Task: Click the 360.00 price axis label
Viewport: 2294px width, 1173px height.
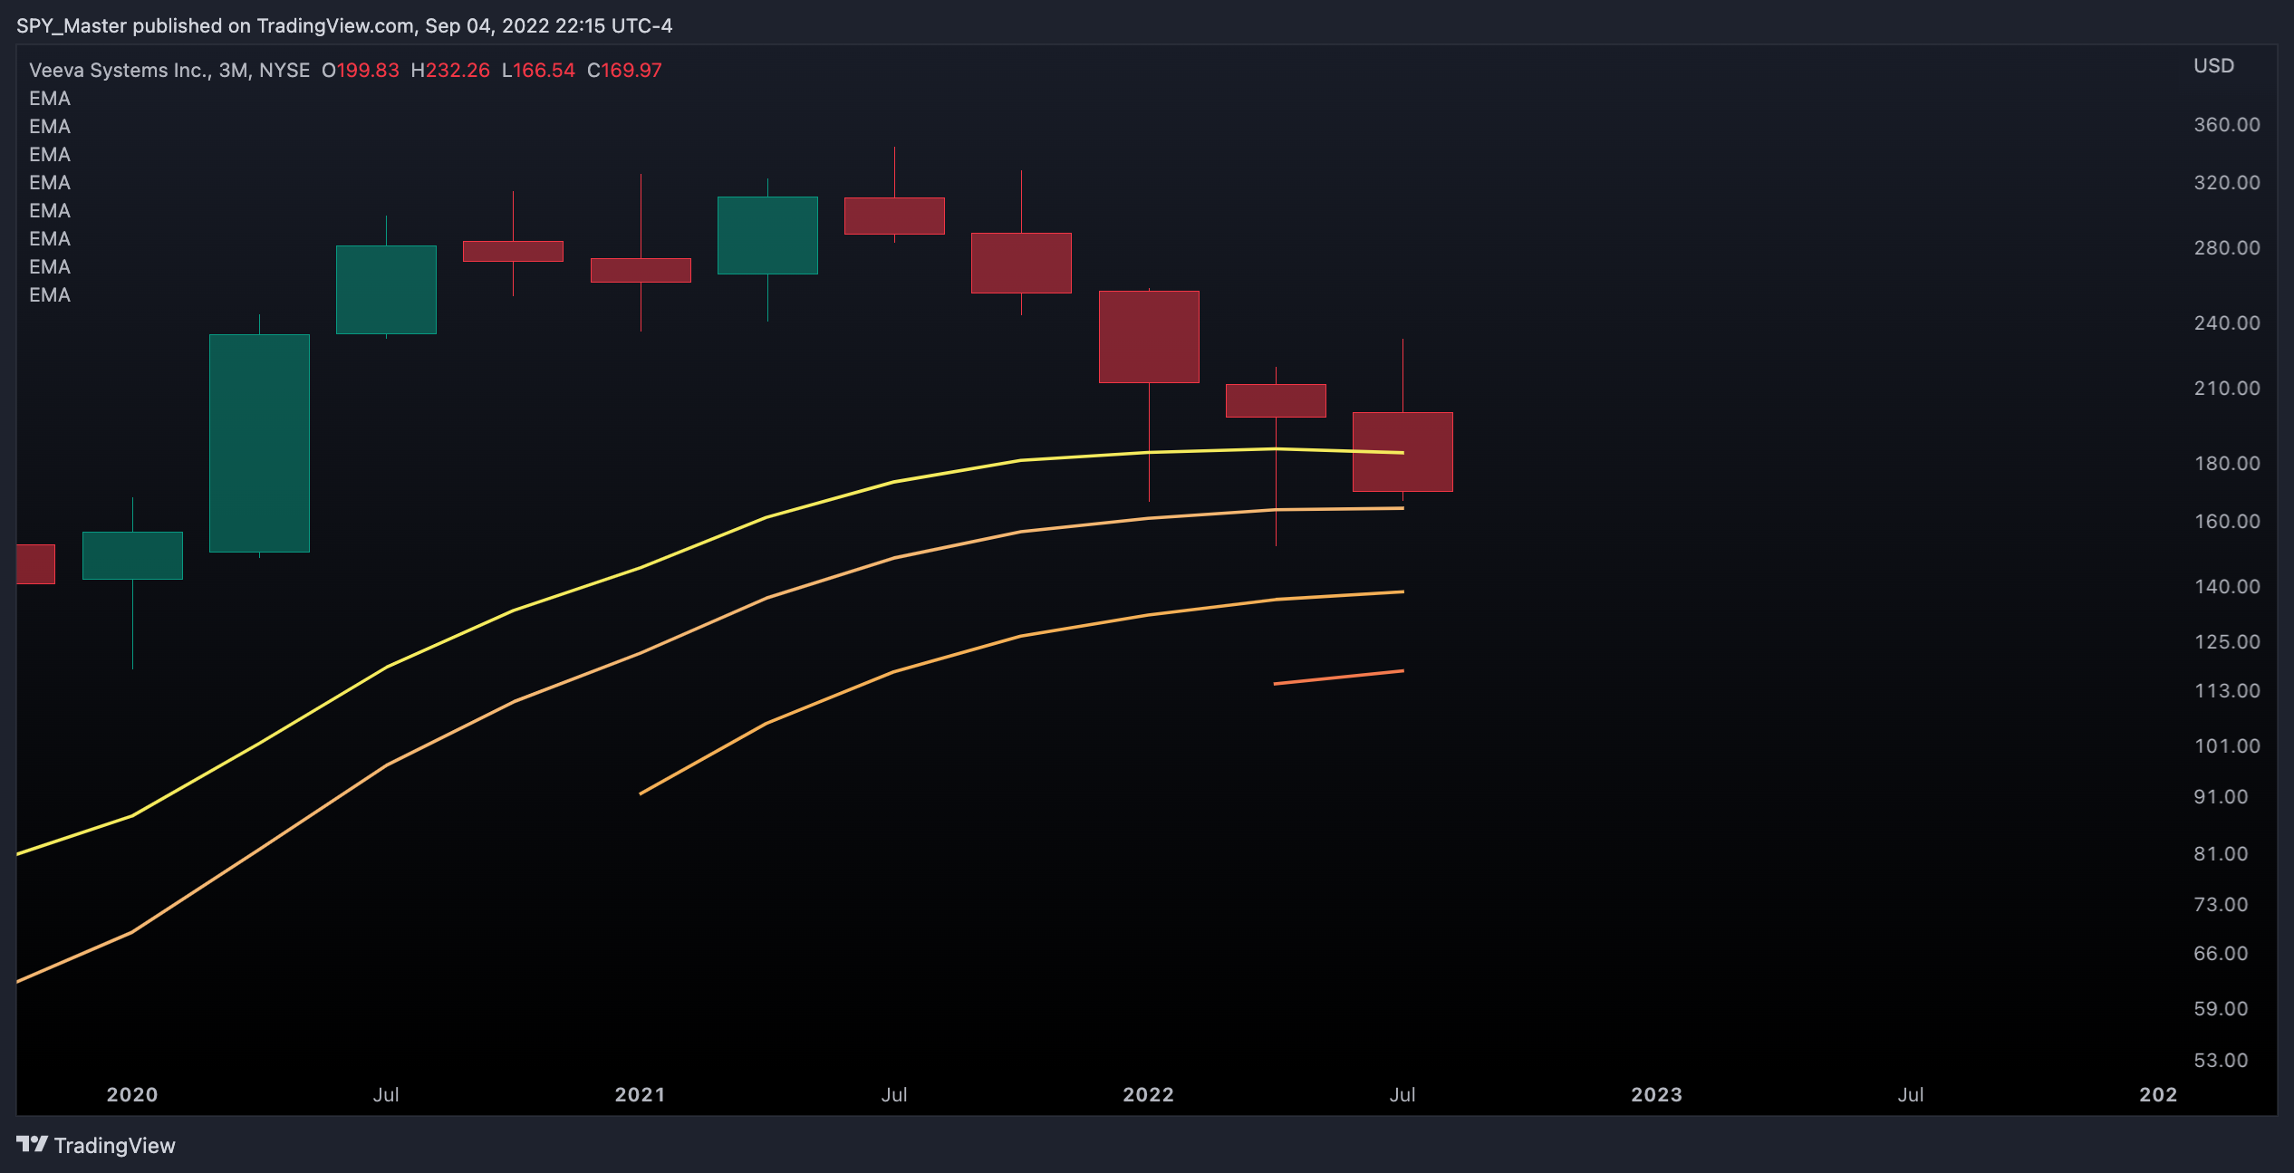Action: point(2227,125)
